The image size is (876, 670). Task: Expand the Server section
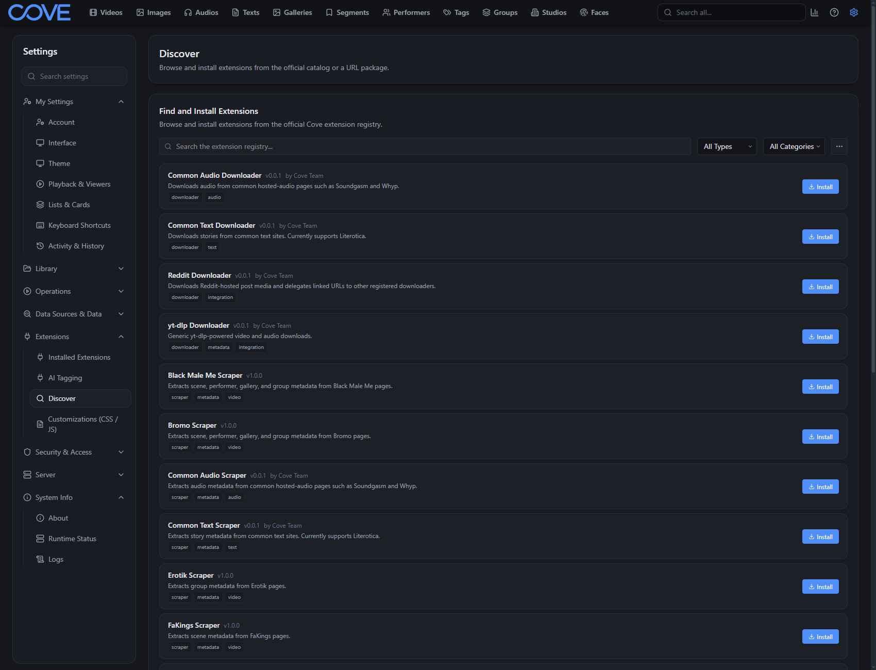[74, 475]
